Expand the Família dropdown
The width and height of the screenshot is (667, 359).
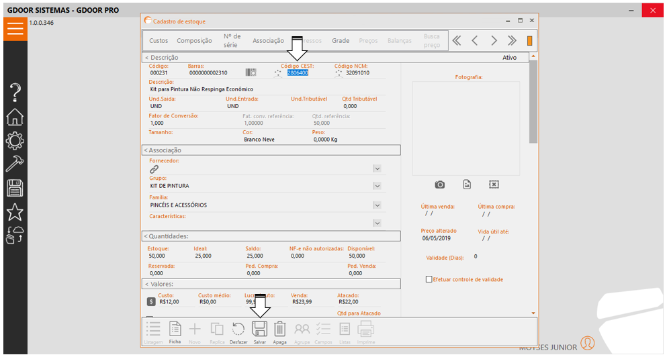377,205
